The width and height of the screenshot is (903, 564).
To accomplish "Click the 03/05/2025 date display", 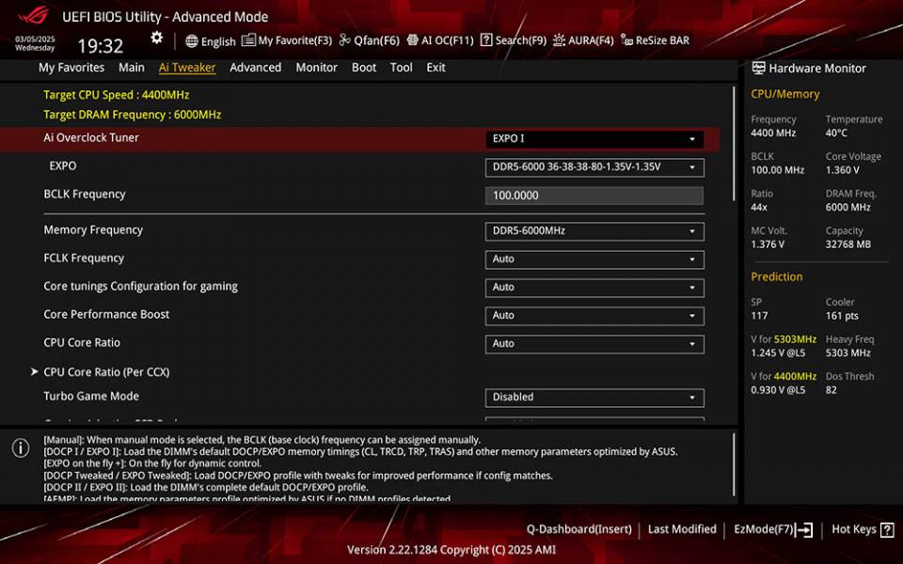I will [35, 39].
